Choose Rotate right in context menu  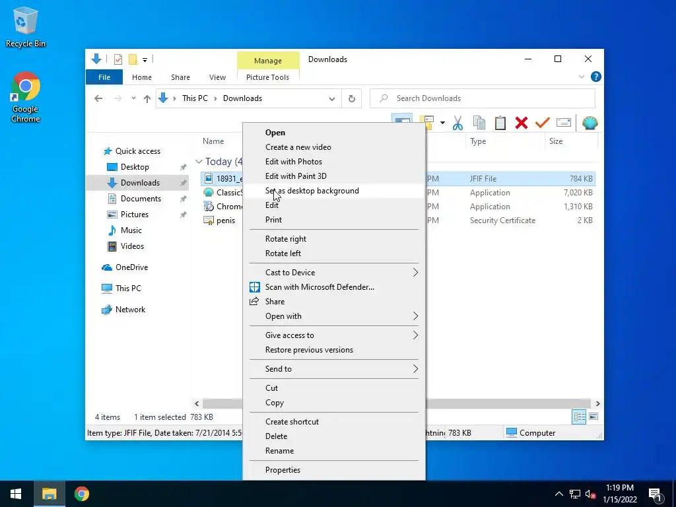point(334,239)
